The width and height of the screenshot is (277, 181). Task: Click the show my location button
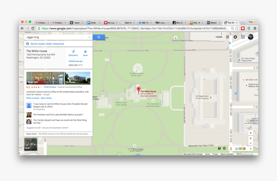tap(251, 133)
